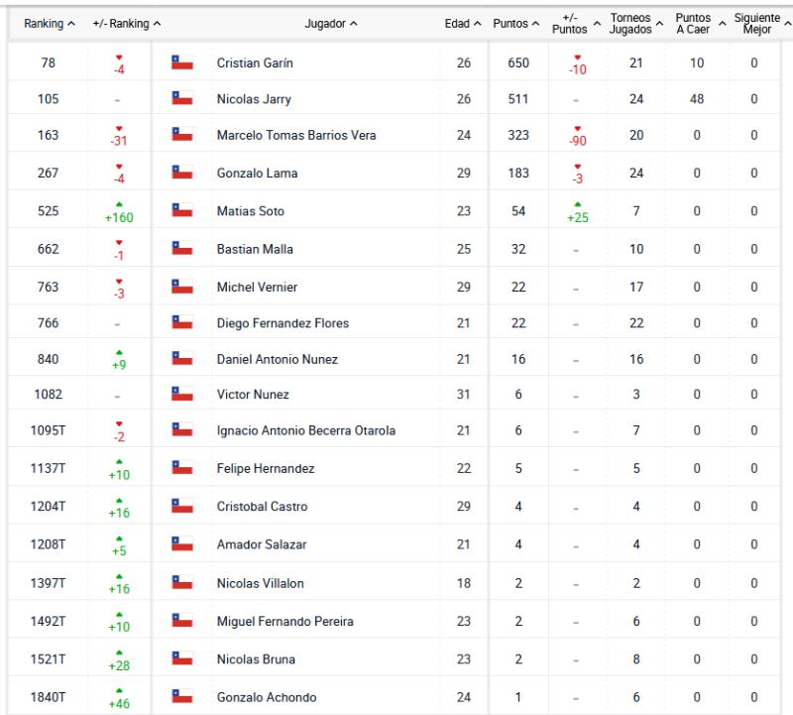Select the ranking 766 cell for Diego Fernandez Flores

click(48, 323)
